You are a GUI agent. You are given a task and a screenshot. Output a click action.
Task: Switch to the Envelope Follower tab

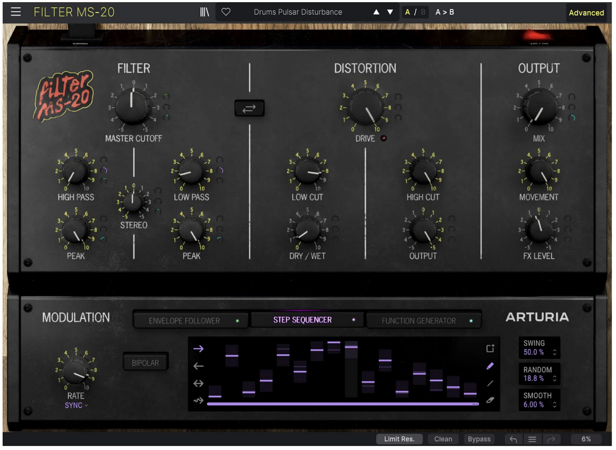click(190, 320)
